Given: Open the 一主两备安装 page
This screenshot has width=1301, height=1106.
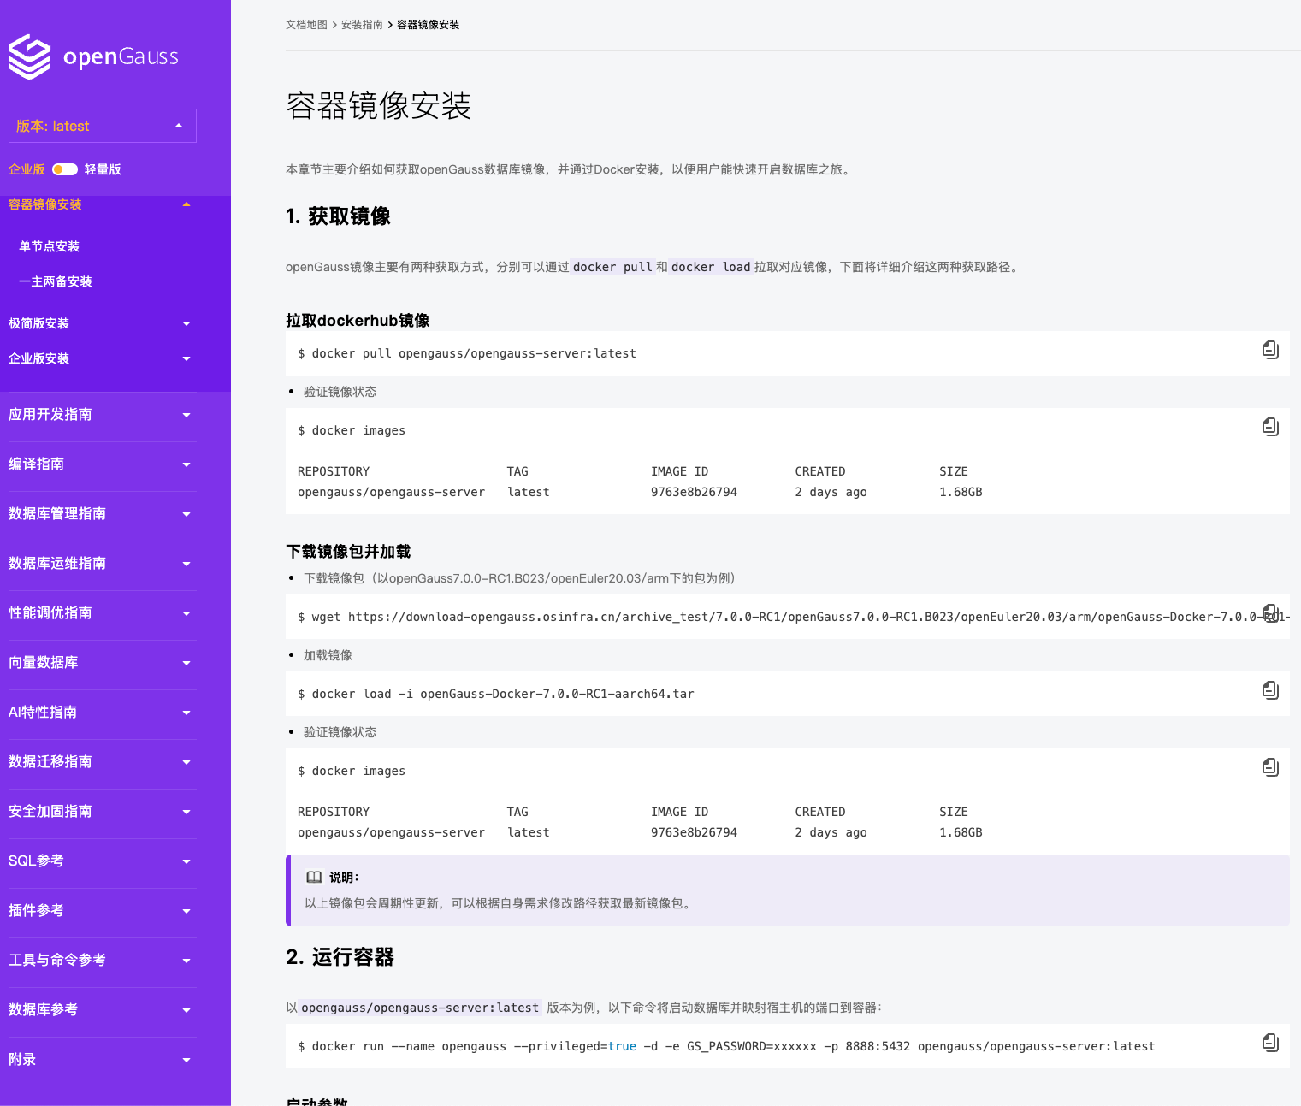Looking at the screenshot, I should click(x=55, y=281).
